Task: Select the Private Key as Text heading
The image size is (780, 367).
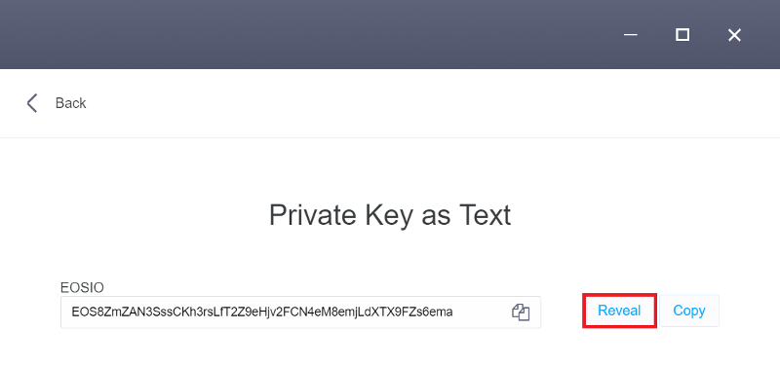Action: click(x=390, y=216)
